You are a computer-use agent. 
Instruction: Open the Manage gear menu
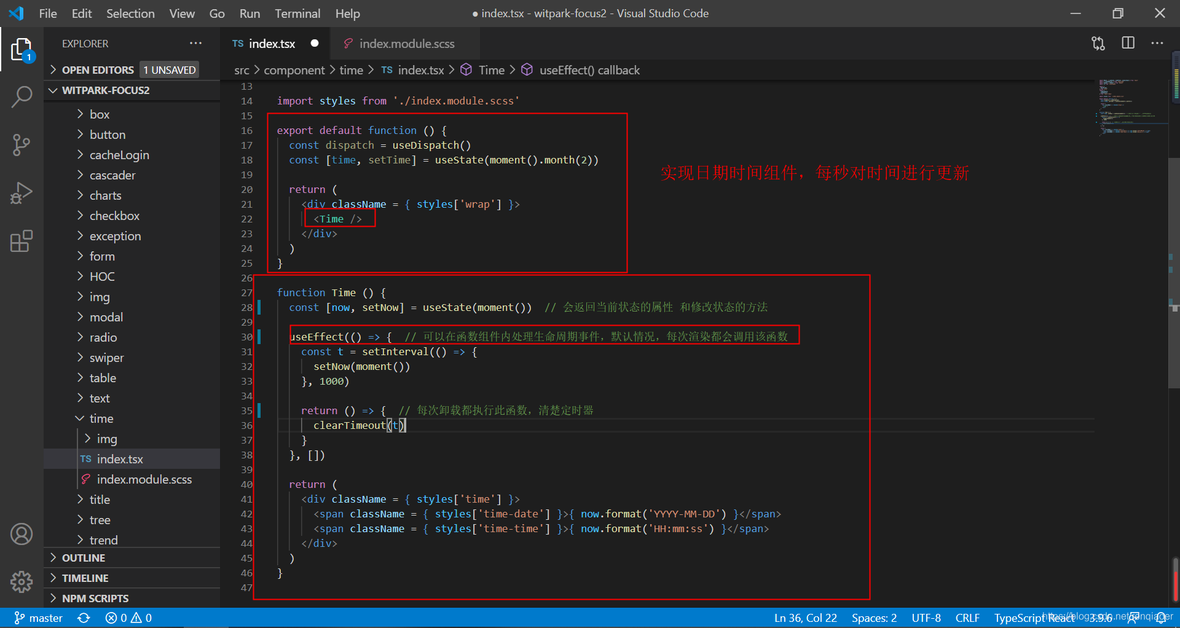22,581
